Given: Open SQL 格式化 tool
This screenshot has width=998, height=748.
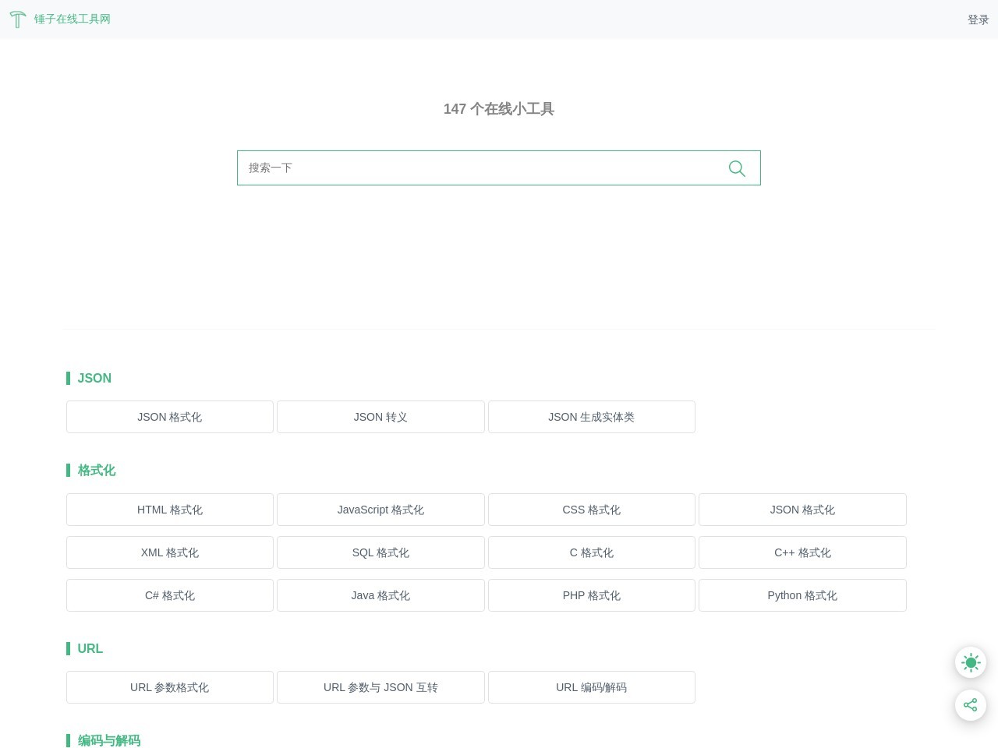Looking at the screenshot, I should click(x=380, y=552).
